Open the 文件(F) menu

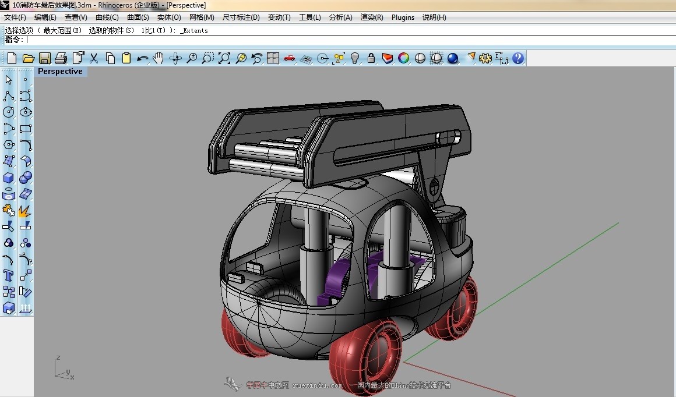pyautogui.click(x=15, y=17)
